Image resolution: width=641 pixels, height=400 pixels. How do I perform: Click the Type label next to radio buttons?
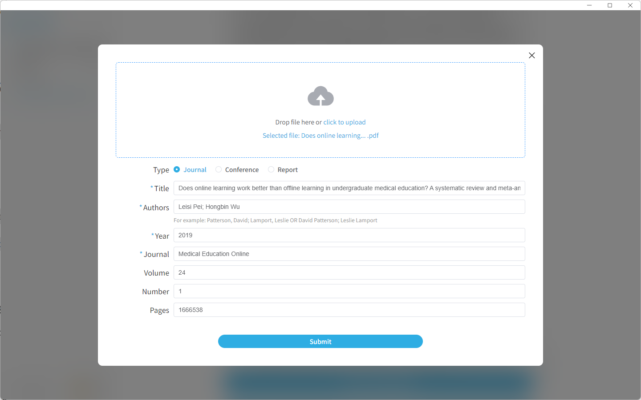161,169
